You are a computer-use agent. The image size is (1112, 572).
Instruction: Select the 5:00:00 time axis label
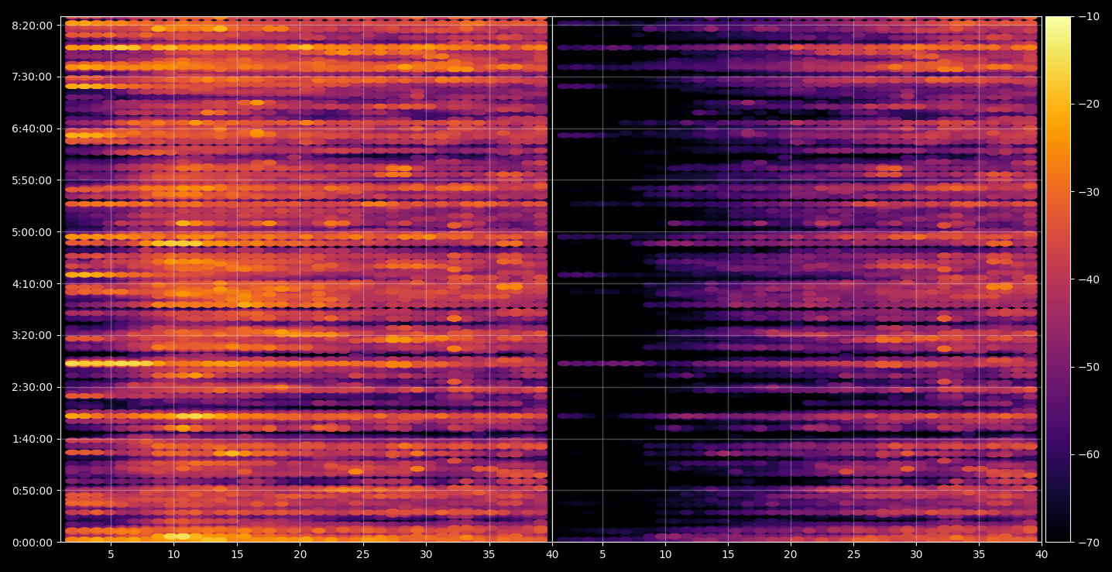[33, 231]
